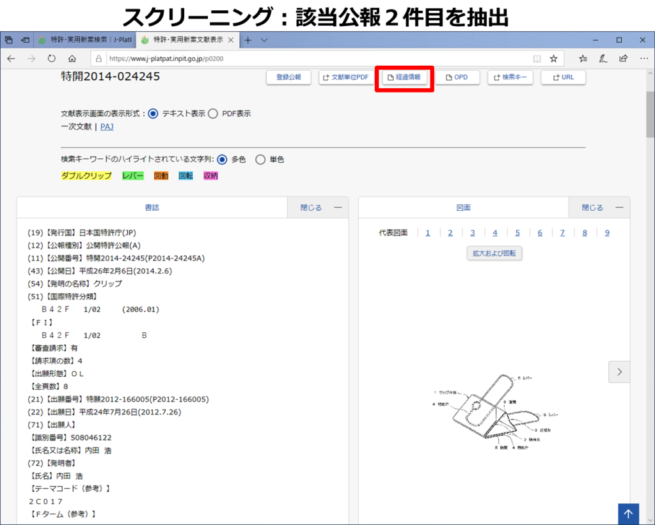
Task: Click the yellow ダブルクリップ highlight keyword
Action: (x=86, y=176)
